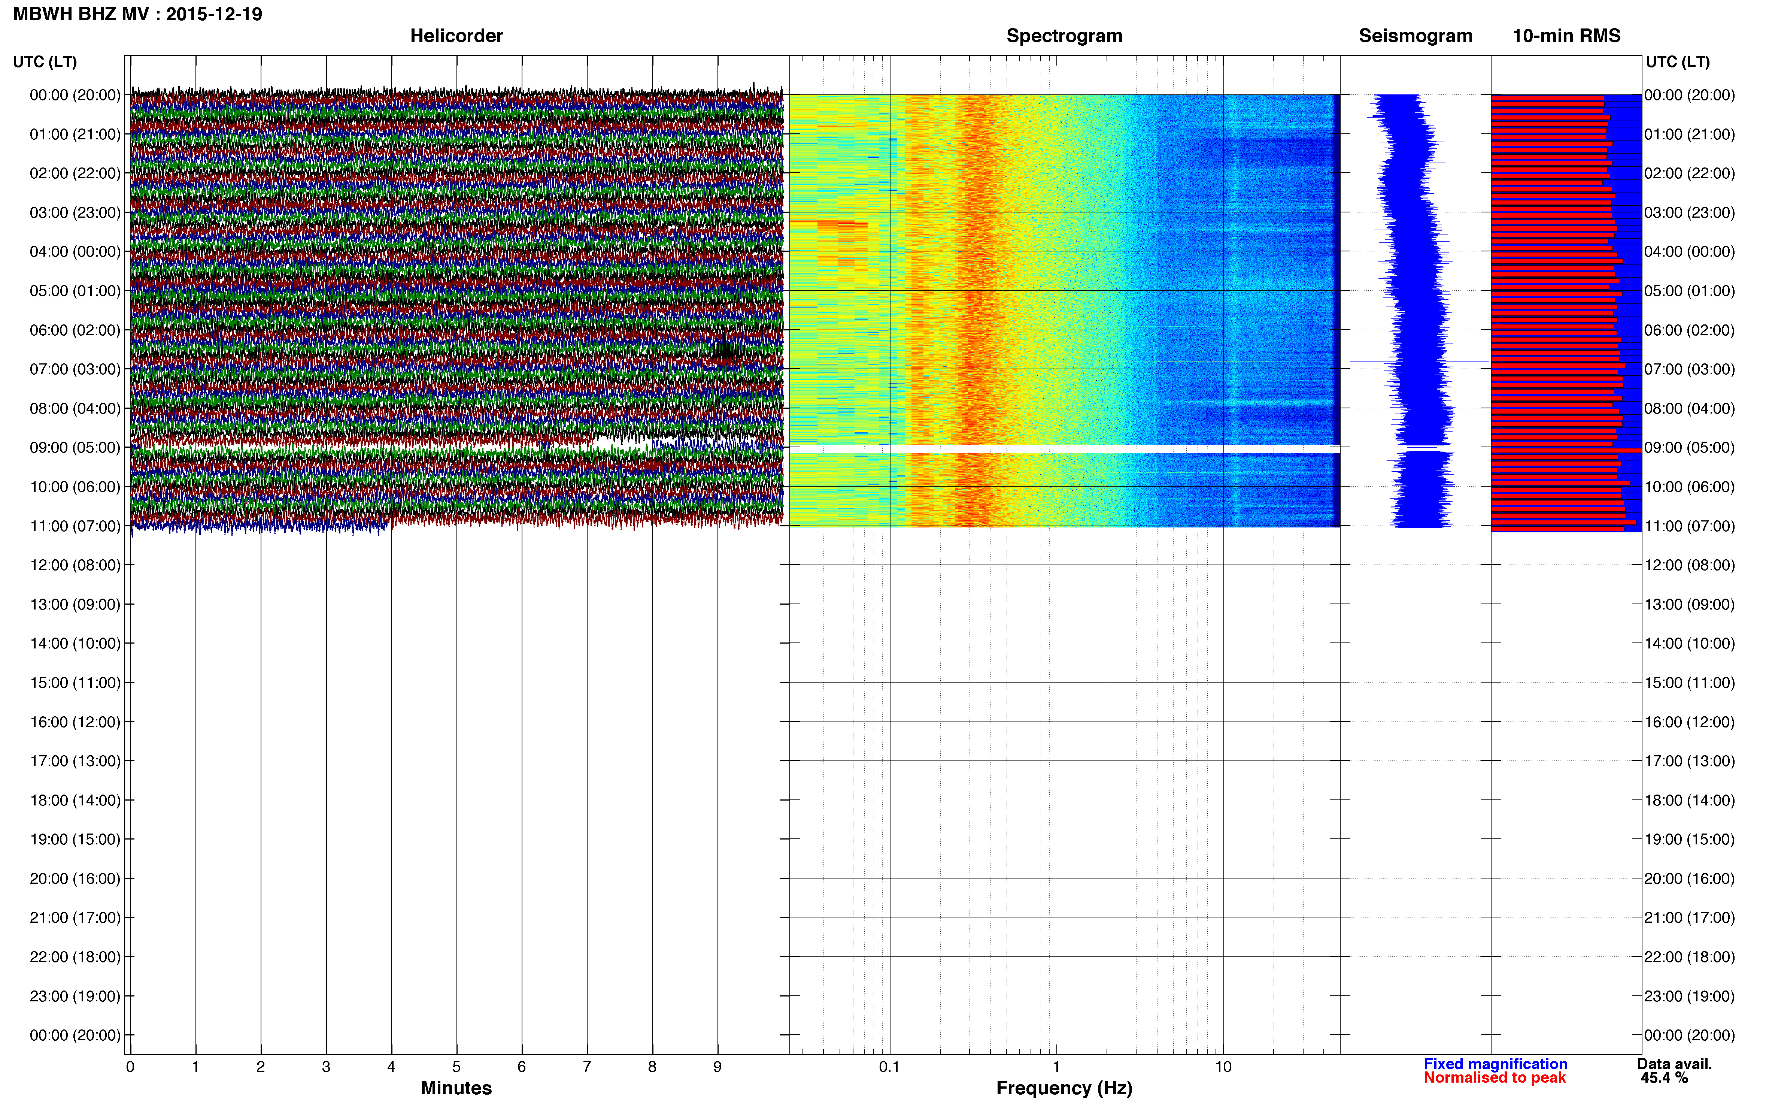Click left axis time '04:00 (00:00)'

tap(75, 252)
